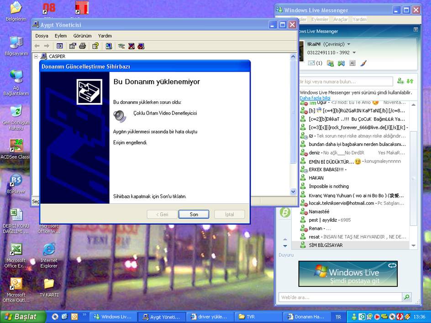Click the e-mail inbox icon showing (1)
The height and width of the screenshot is (323, 431).
point(315,63)
